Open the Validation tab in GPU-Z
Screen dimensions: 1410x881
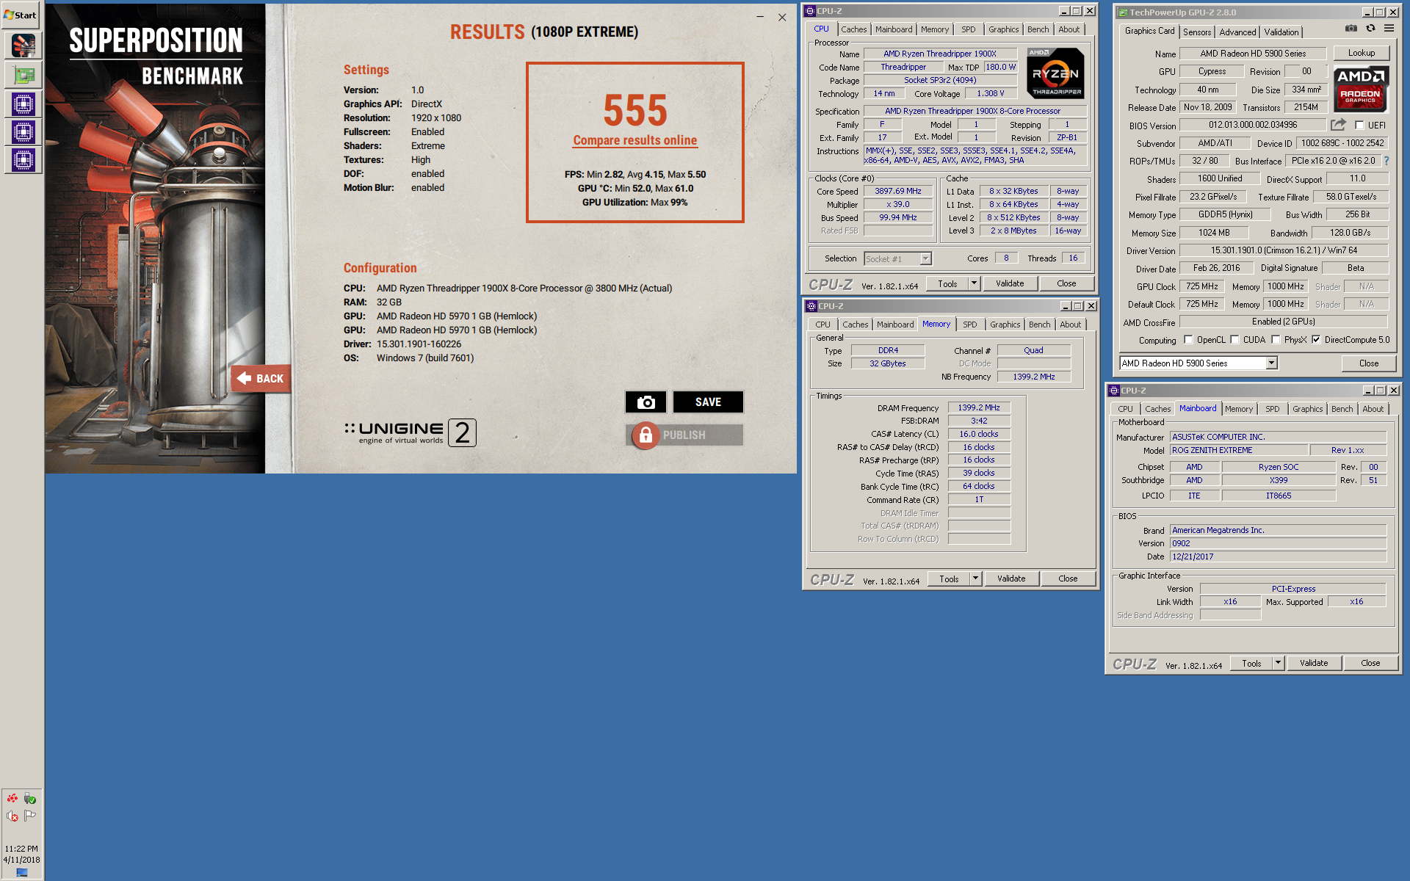pos(1281,32)
